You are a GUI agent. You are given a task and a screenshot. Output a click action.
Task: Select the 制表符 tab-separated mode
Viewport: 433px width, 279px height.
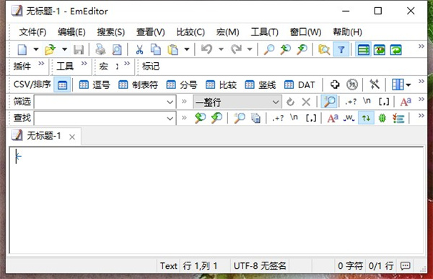point(138,85)
